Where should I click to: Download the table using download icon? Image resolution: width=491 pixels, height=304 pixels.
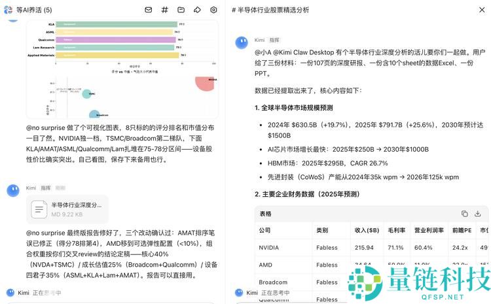[x=477, y=214]
